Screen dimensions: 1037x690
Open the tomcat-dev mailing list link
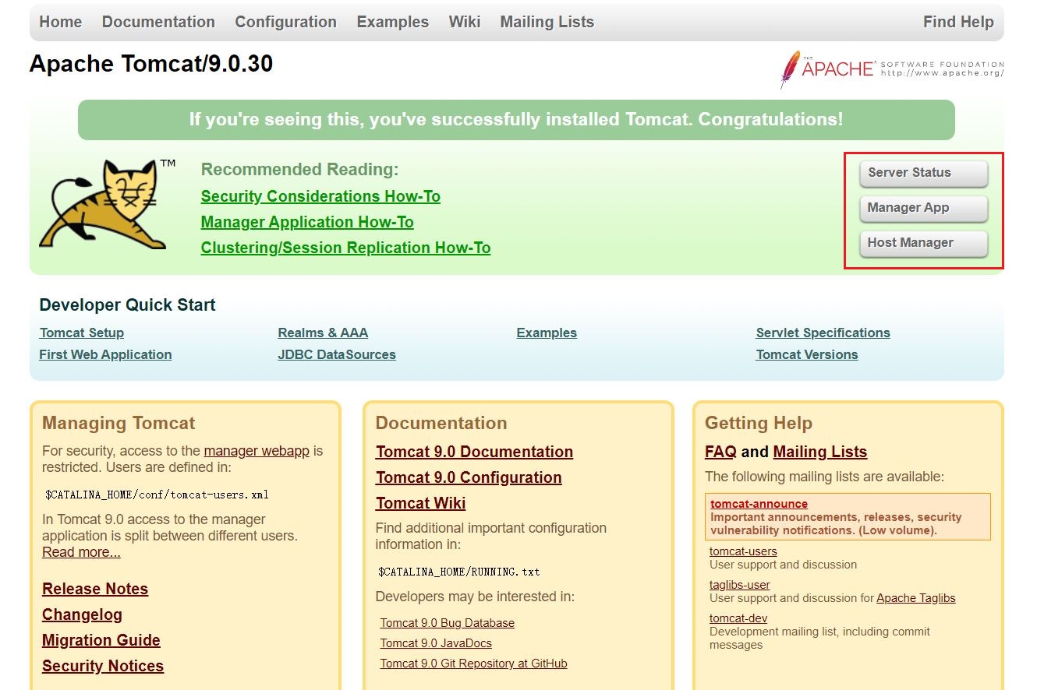pos(738,618)
